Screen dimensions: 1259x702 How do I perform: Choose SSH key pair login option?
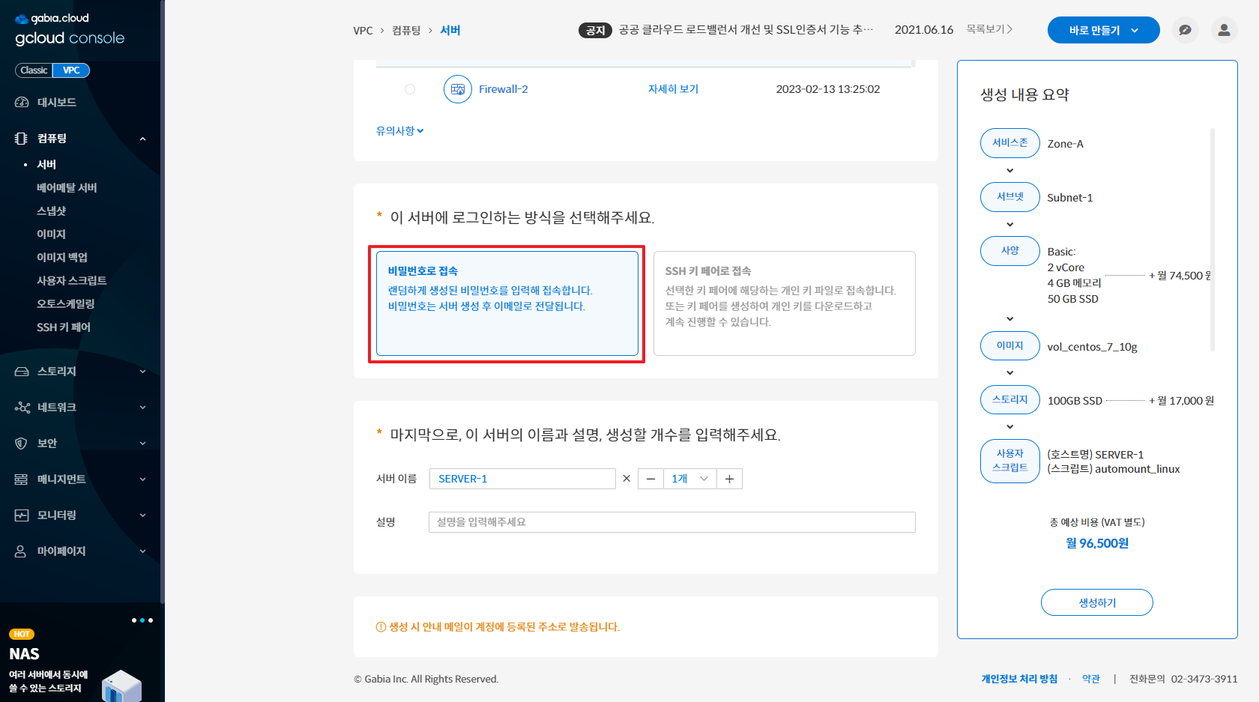785,303
